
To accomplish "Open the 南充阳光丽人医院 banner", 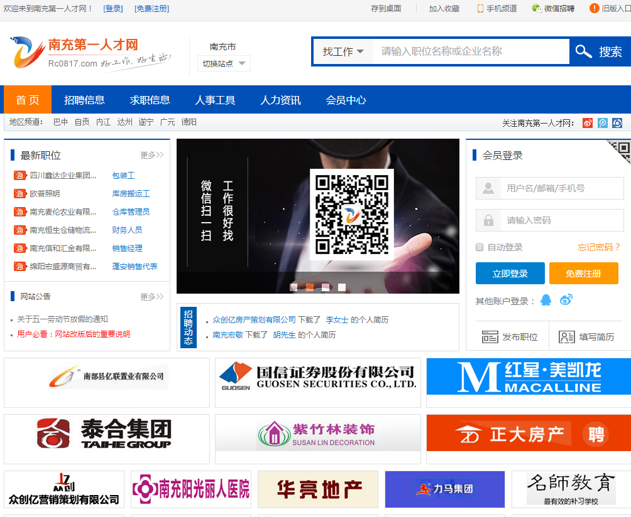I will tap(191, 489).
